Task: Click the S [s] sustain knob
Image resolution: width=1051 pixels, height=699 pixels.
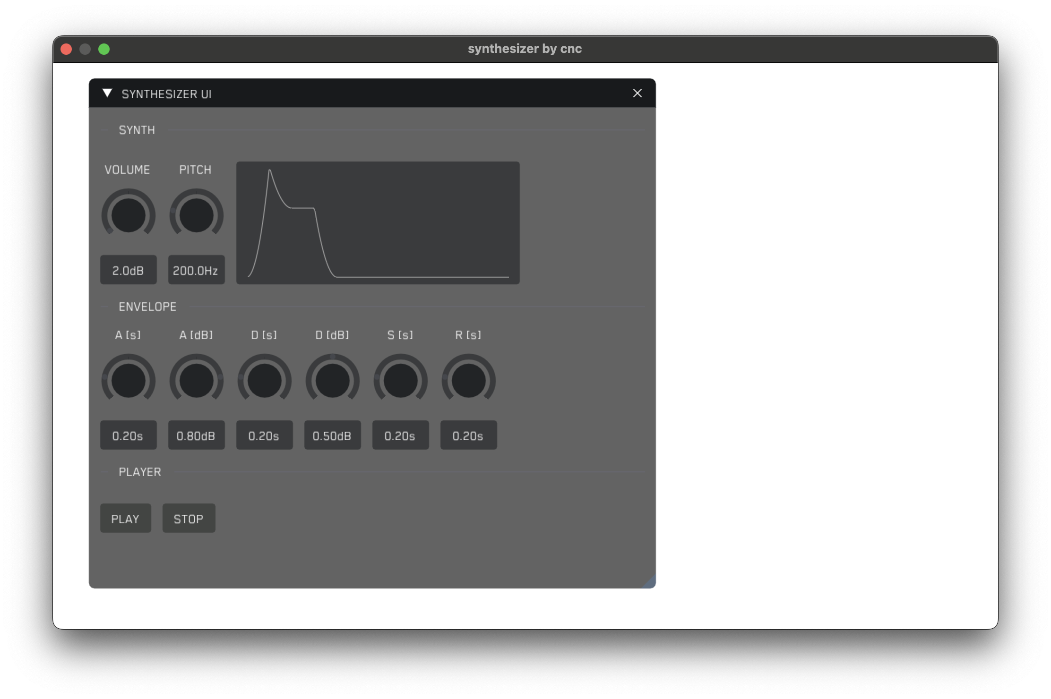Action: 400,381
